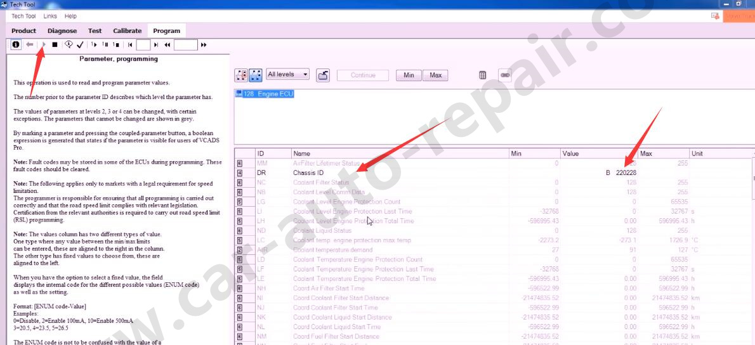Select the Coolant Filter Status row name
The height and width of the screenshot is (345, 755).
pos(320,183)
